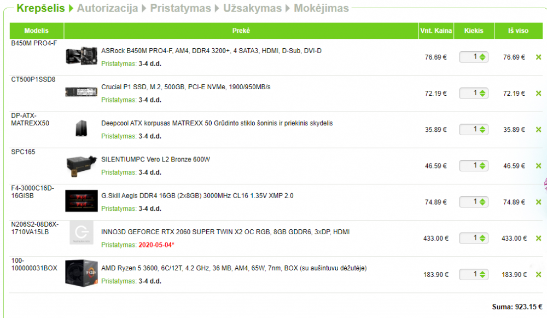
Task: Open INNO3D RTX 2060 placeholder thumbnail
Action: pos(82,232)
